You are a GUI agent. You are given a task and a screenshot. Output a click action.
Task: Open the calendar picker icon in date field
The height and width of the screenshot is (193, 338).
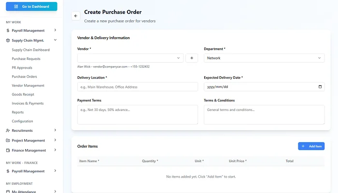point(320,87)
